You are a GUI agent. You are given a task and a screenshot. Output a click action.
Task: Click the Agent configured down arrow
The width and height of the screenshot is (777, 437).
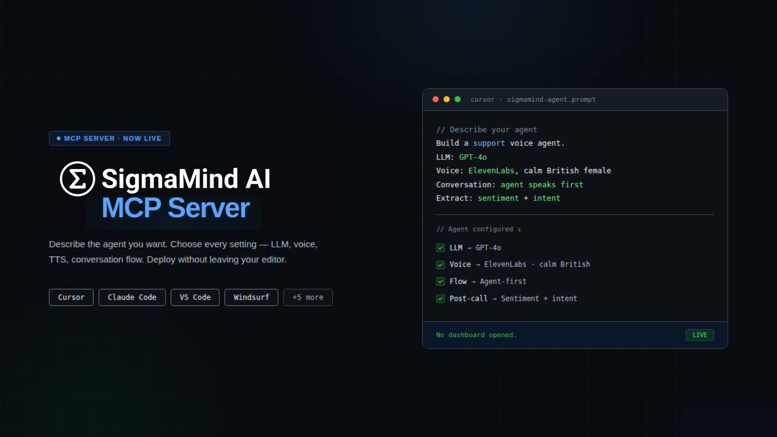pos(519,229)
